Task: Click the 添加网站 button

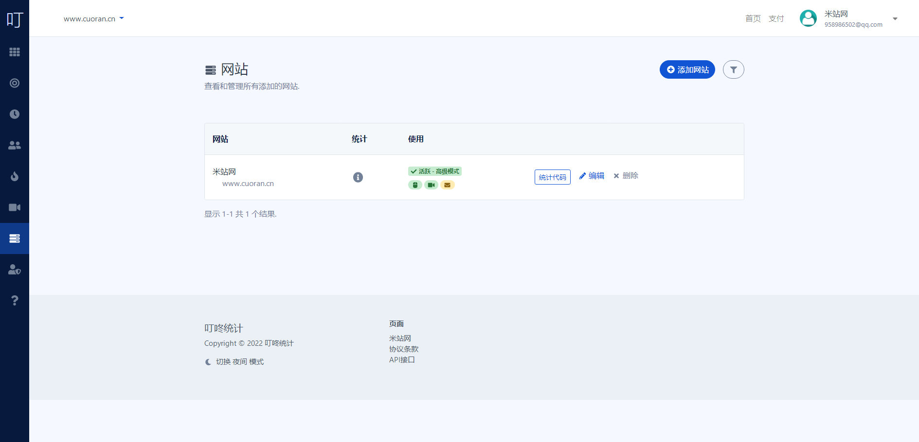Action: [687, 69]
